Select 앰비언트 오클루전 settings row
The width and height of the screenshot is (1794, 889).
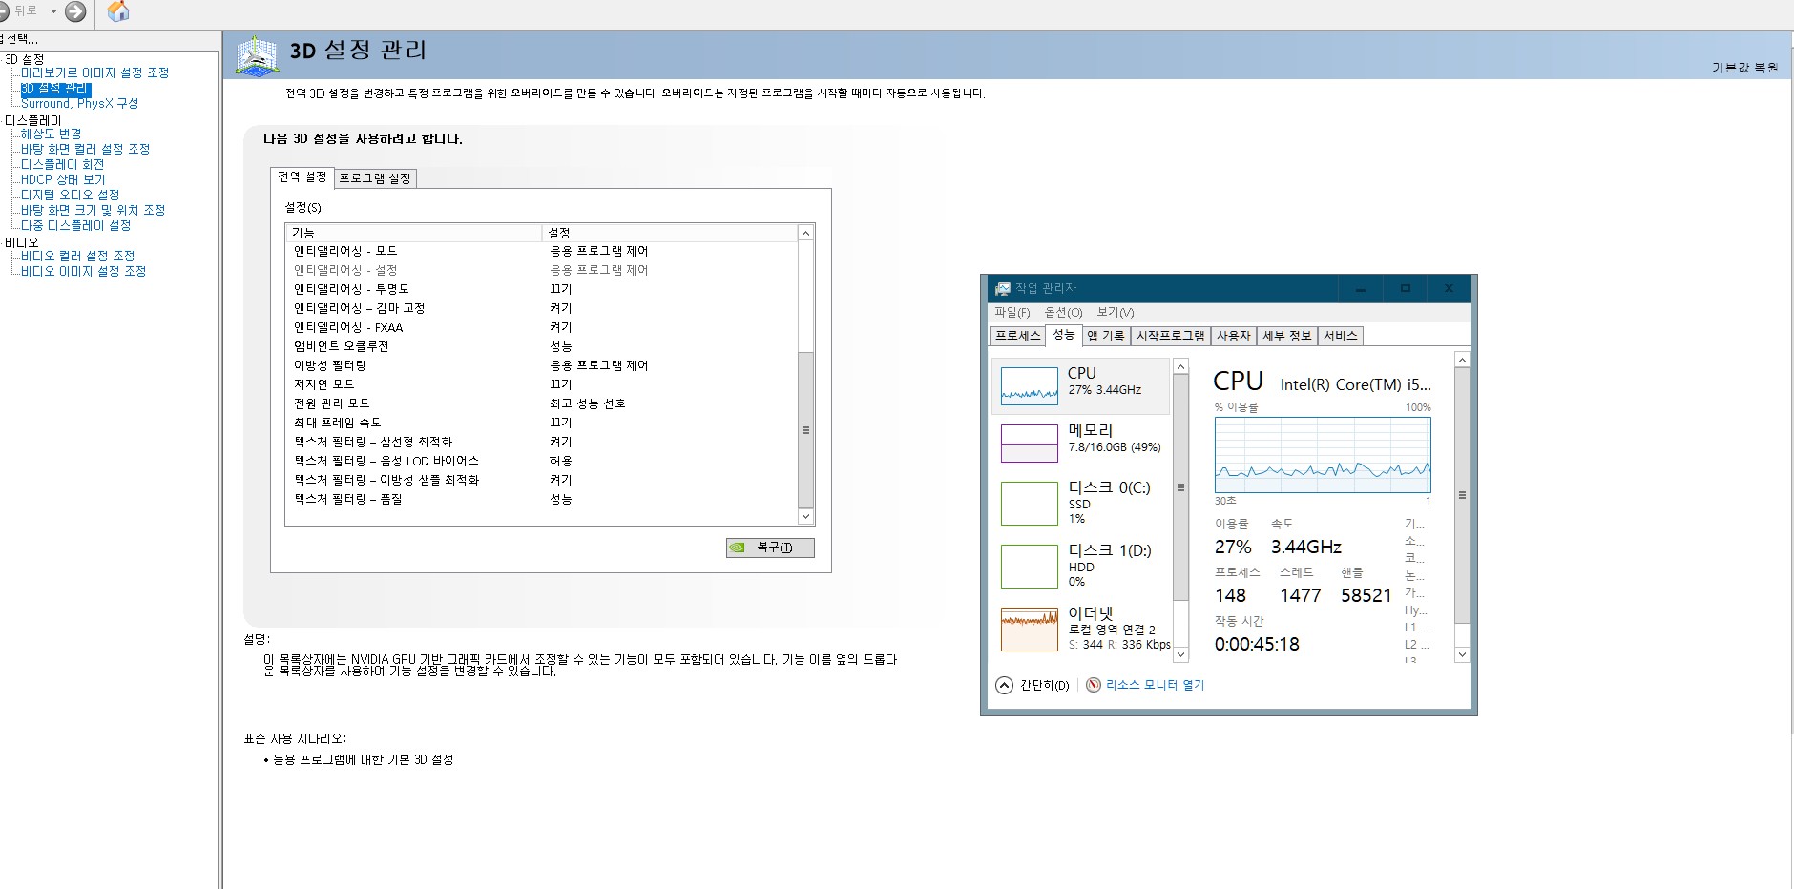541,346
